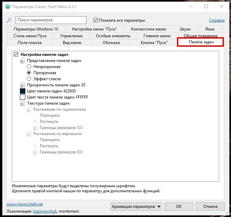Open the Контекстное меню tab
This screenshot has width=231, height=217.
pos(149,29)
